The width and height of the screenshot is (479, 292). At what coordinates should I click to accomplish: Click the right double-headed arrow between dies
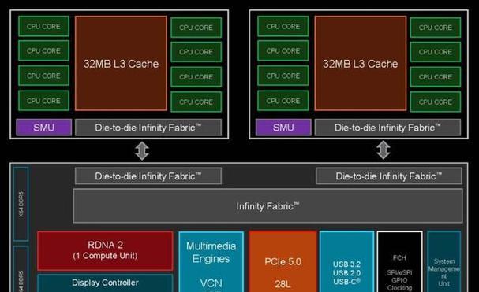(x=383, y=150)
